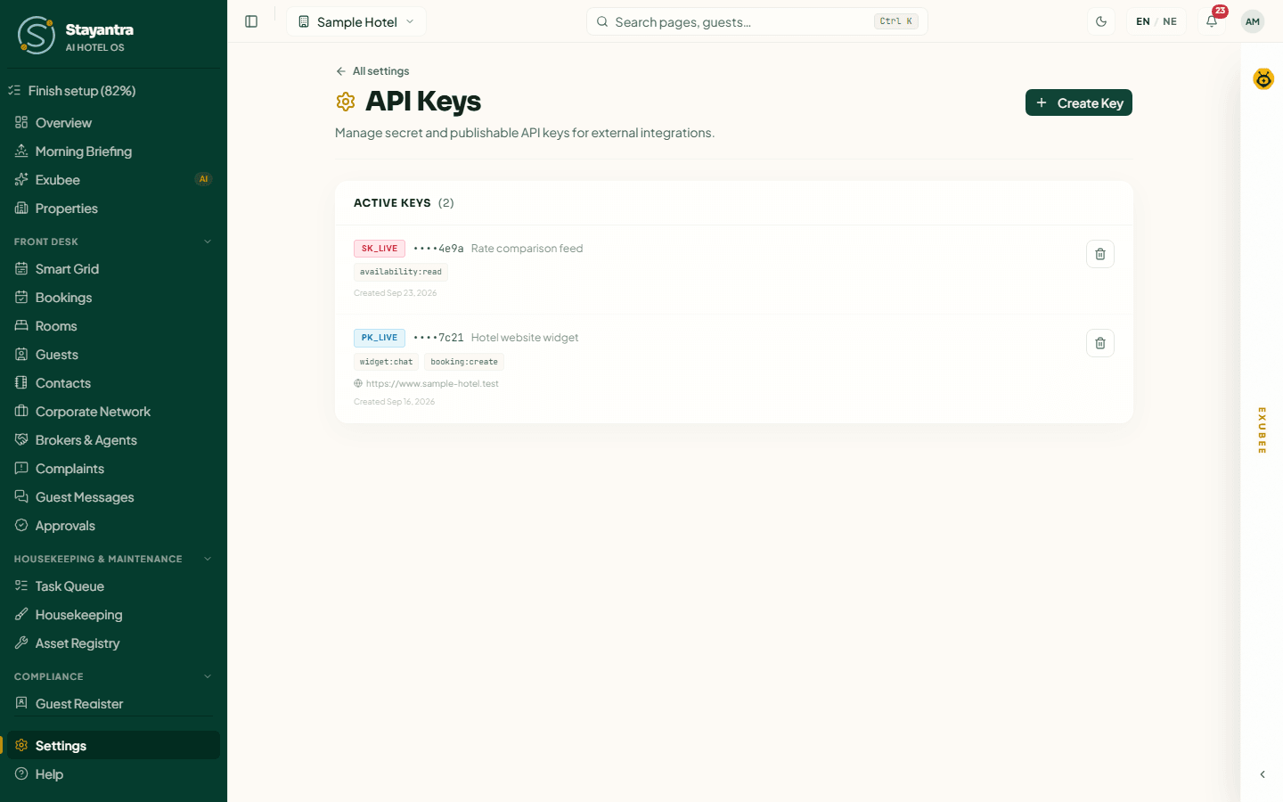The width and height of the screenshot is (1283, 802).
Task: Open Asset Registry
Action: 113,643
